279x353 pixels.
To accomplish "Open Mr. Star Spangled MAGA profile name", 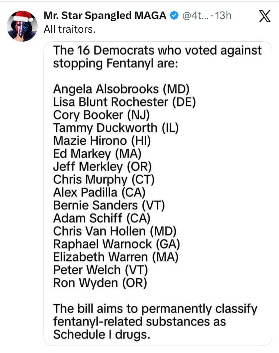I will (x=105, y=16).
